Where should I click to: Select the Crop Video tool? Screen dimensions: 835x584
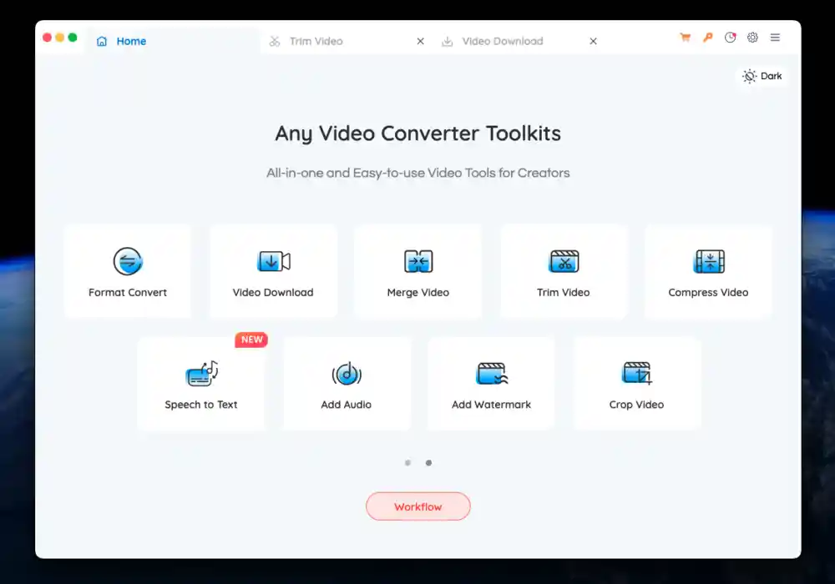(636, 384)
